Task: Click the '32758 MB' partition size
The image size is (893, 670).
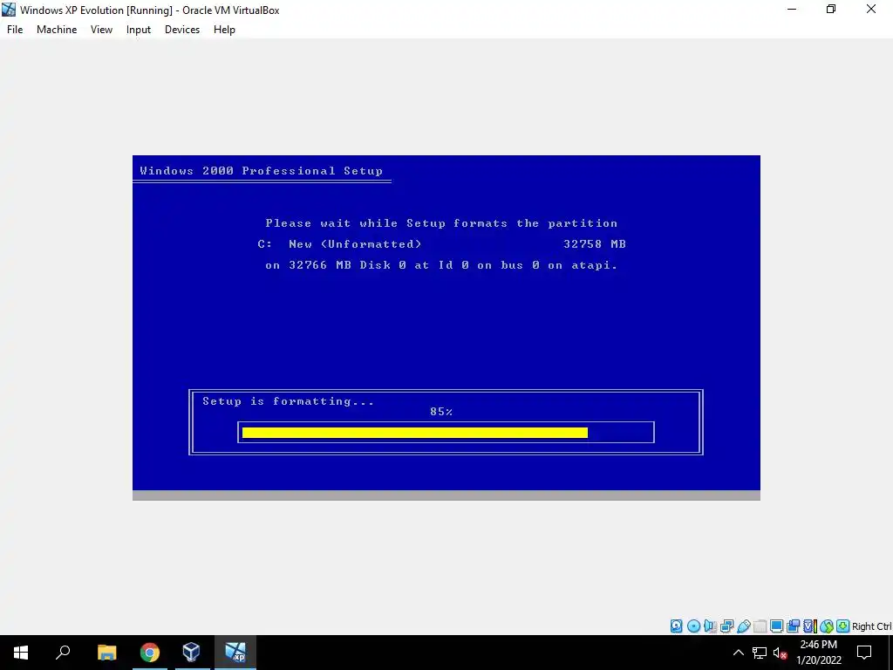Action: (x=595, y=244)
